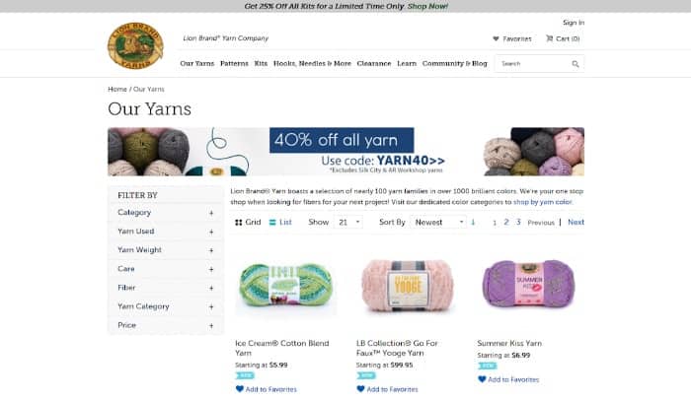Image resolution: width=691 pixels, height=402 pixels.
Task: Add Ice Cream Cotton Blend to Favorites
Action: (267, 389)
